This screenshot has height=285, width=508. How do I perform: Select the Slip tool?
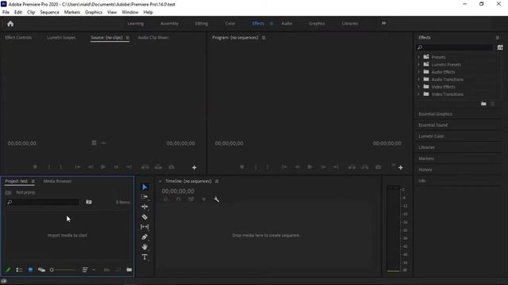pos(144,227)
